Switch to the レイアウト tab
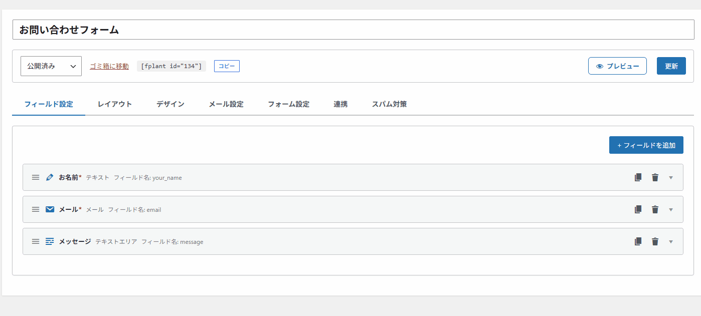This screenshot has width=701, height=316. coord(115,104)
